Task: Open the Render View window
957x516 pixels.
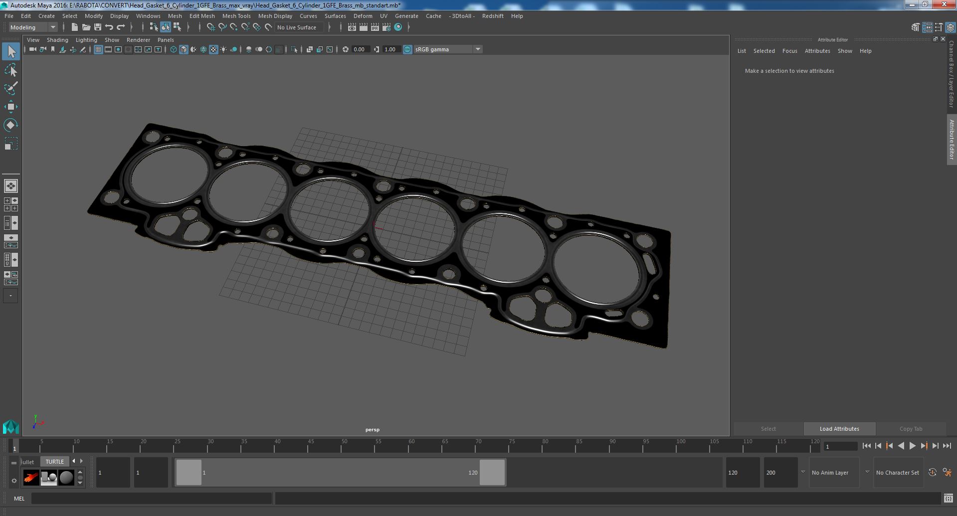Action: coord(352,27)
